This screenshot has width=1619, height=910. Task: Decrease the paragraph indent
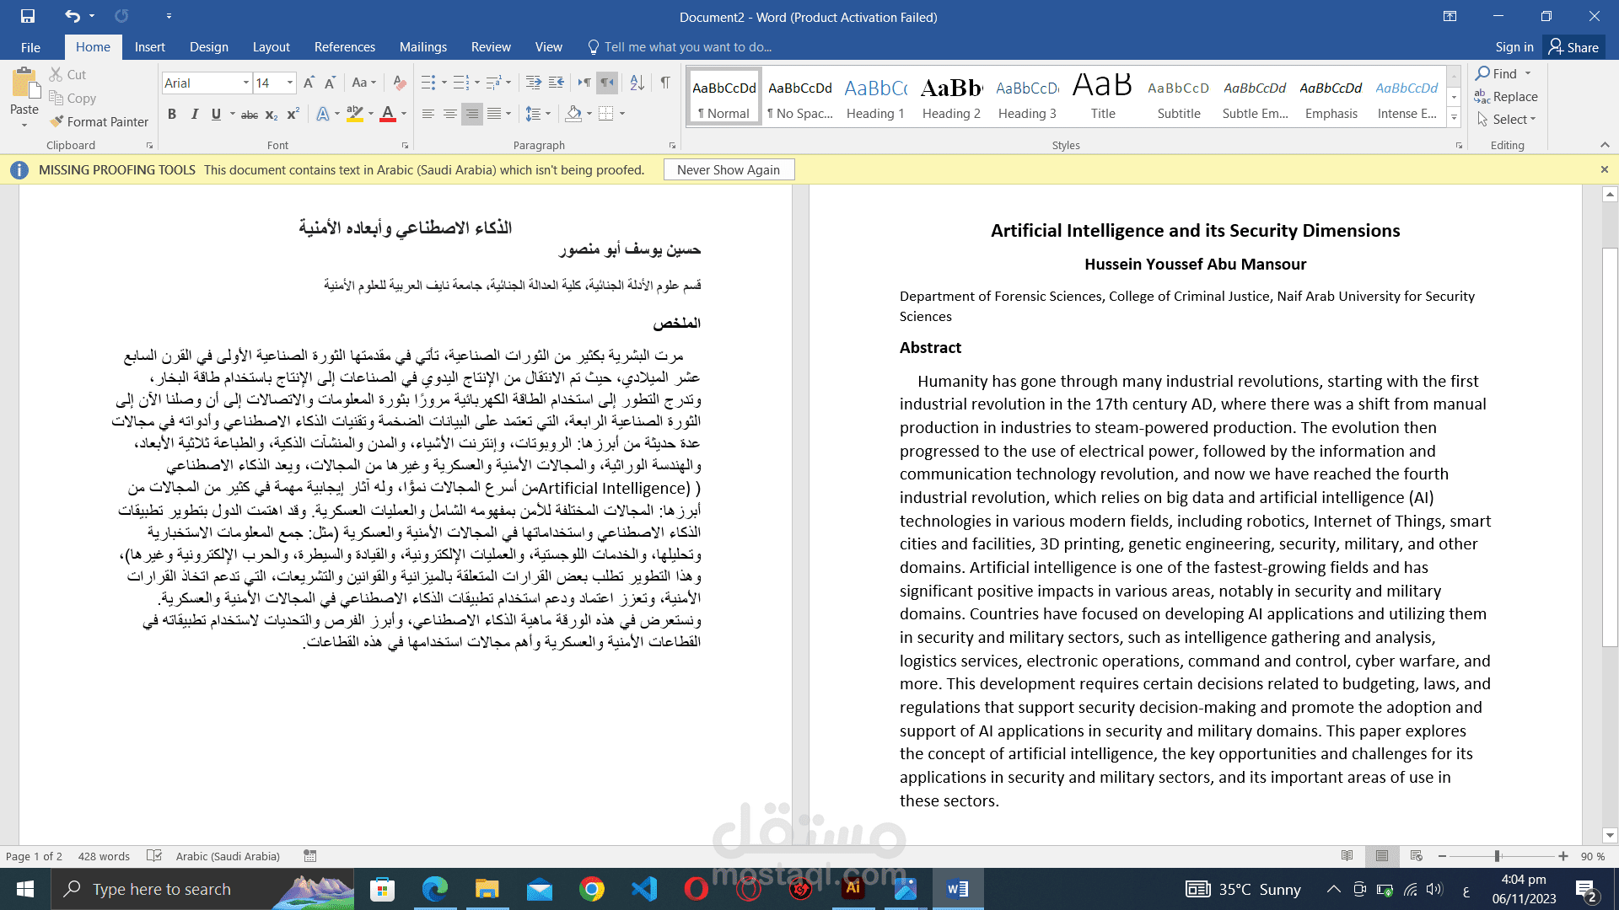534,83
